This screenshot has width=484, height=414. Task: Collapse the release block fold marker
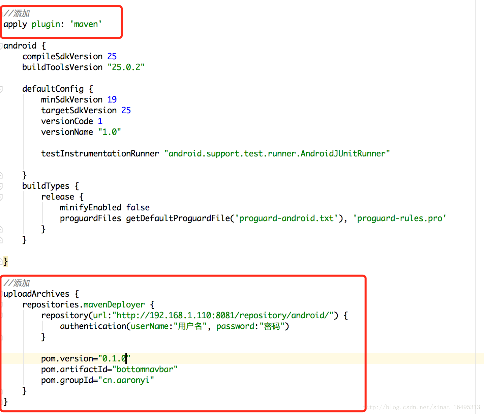[1, 197]
